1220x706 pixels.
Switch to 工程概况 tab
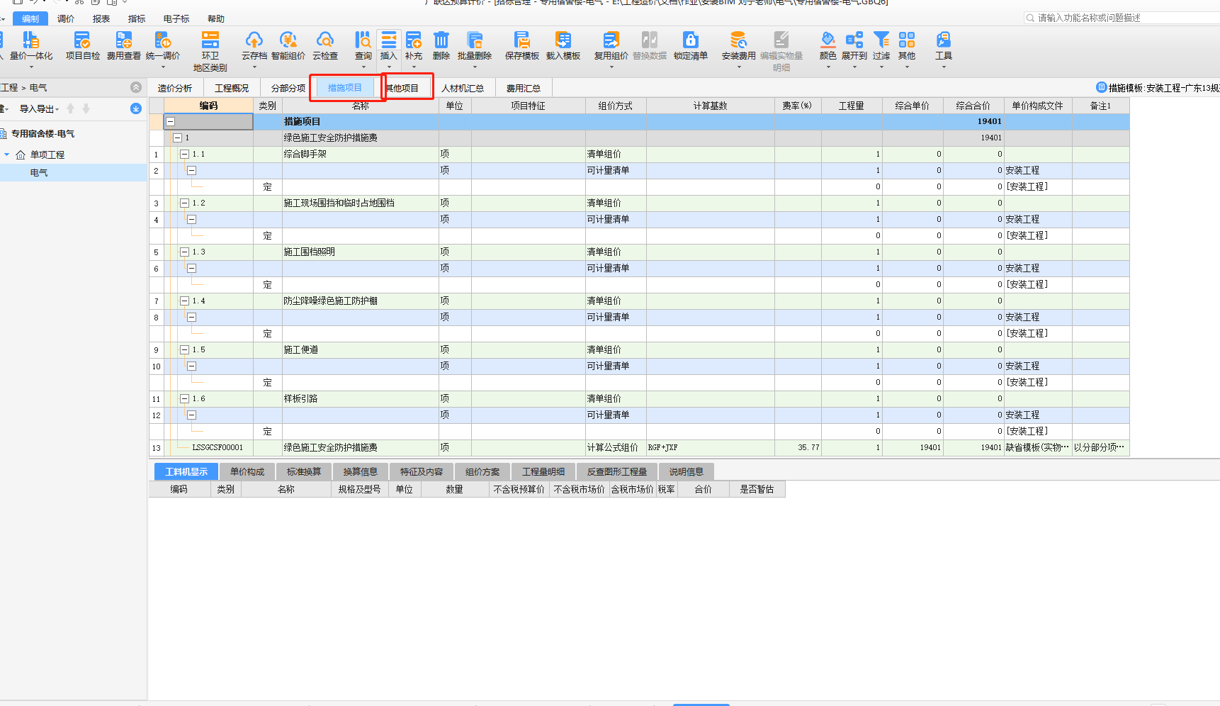pyautogui.click(x=232, y=88)
